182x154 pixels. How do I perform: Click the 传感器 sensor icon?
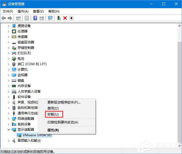click(14, 37)
